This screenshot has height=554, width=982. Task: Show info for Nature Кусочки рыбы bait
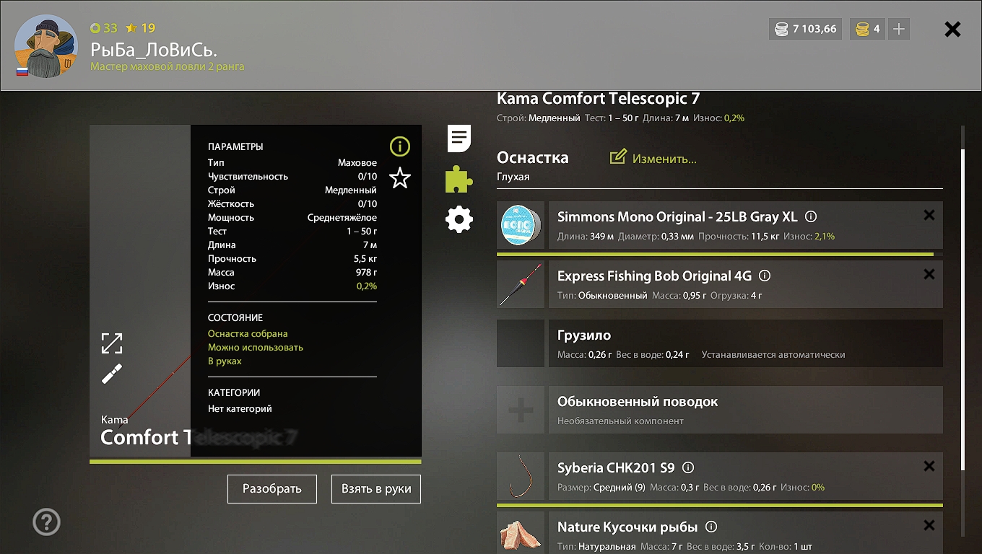(x=711, y=527)
